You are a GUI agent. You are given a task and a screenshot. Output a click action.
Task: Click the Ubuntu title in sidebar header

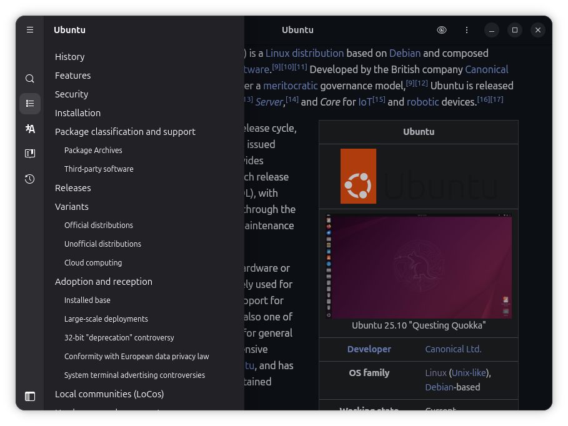(x=69, y=30)
